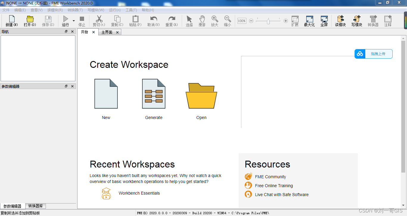Click the 粘贴 (Paste) clipboard icon
407x216 pixels.
click(135, 19)
